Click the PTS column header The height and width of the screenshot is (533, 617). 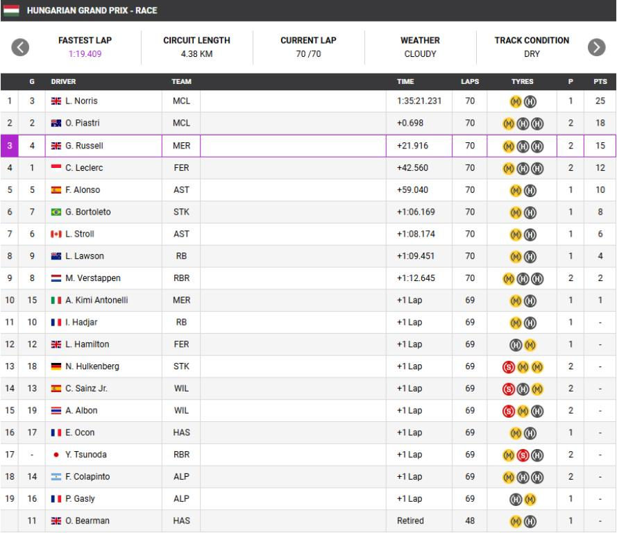(x=600, y=81)
